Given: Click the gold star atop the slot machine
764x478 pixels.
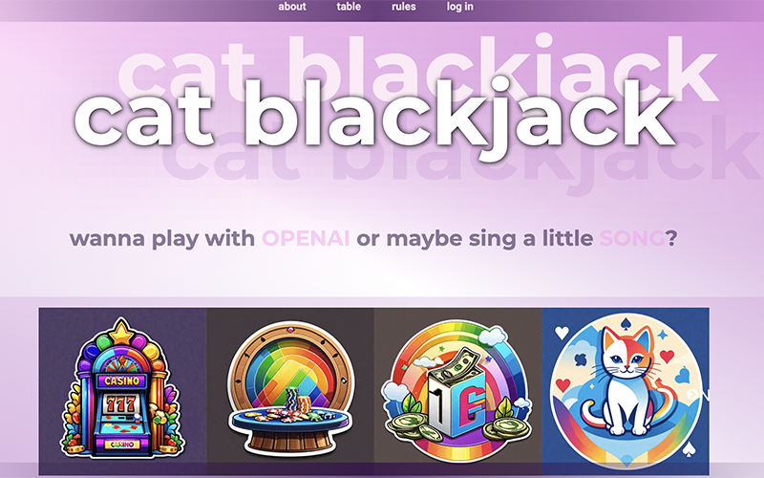Looking at the screenshot, I should (x=121, y=333).
